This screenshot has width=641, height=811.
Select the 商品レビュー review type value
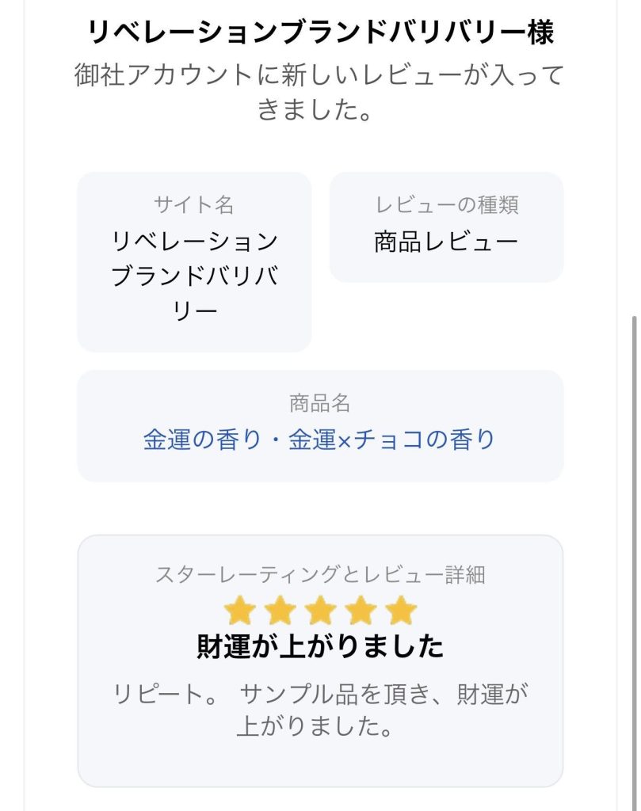click(x=447, y=242)
